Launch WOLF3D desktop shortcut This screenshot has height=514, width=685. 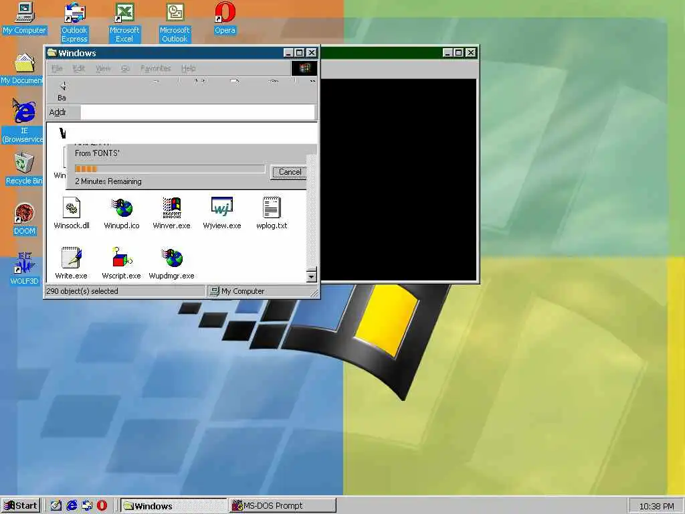(x=25, y=269)
